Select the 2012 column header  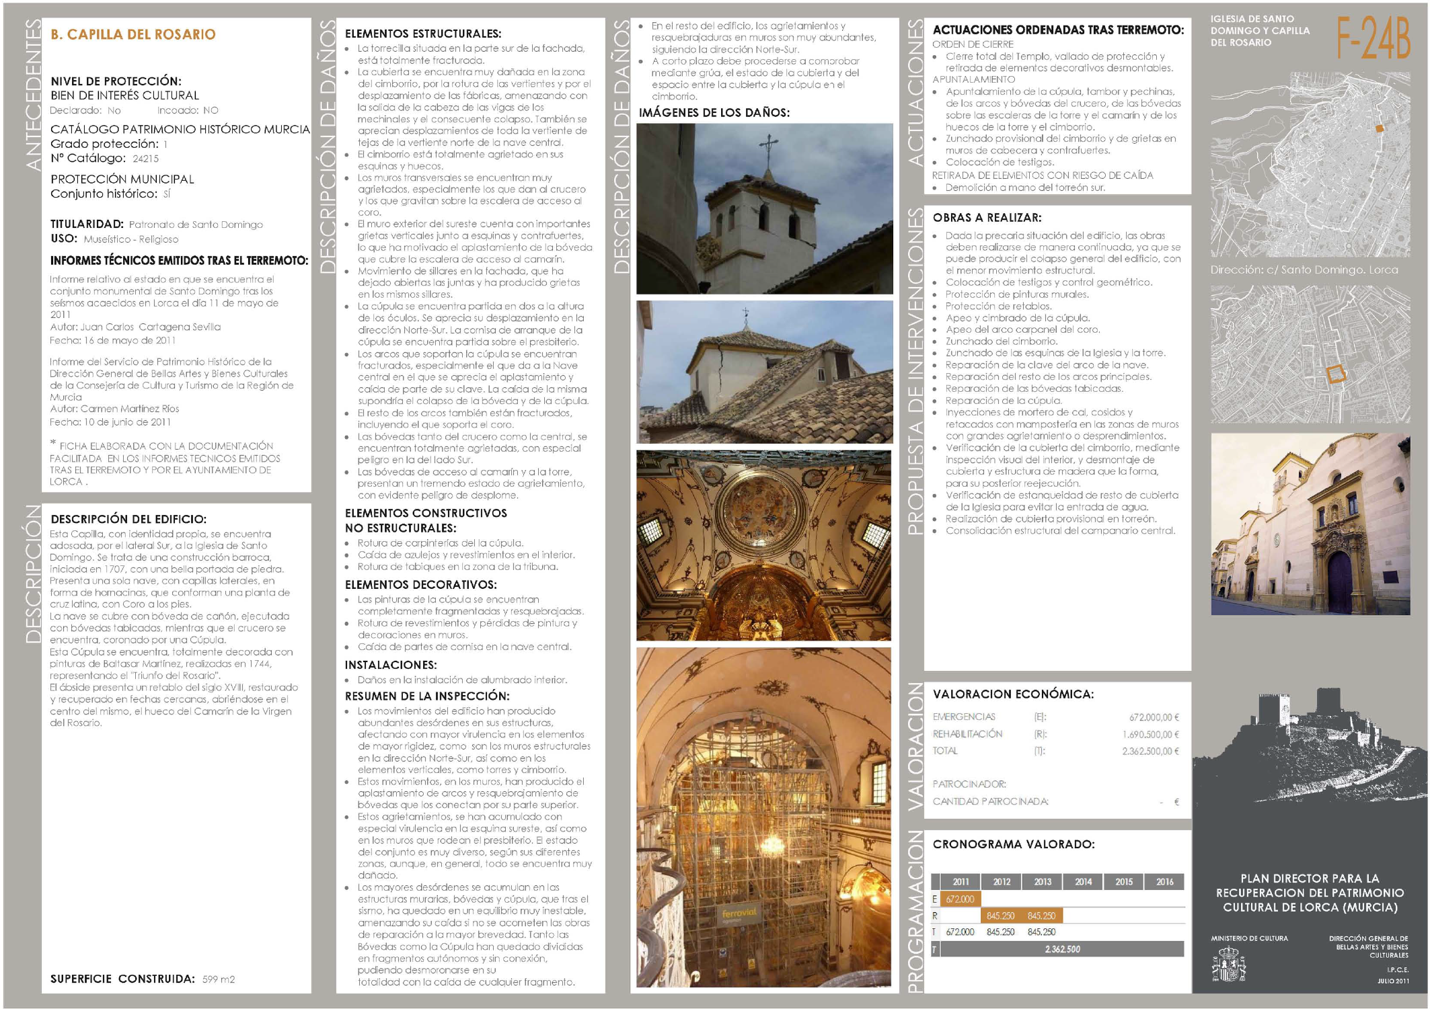click(1002, 882)
